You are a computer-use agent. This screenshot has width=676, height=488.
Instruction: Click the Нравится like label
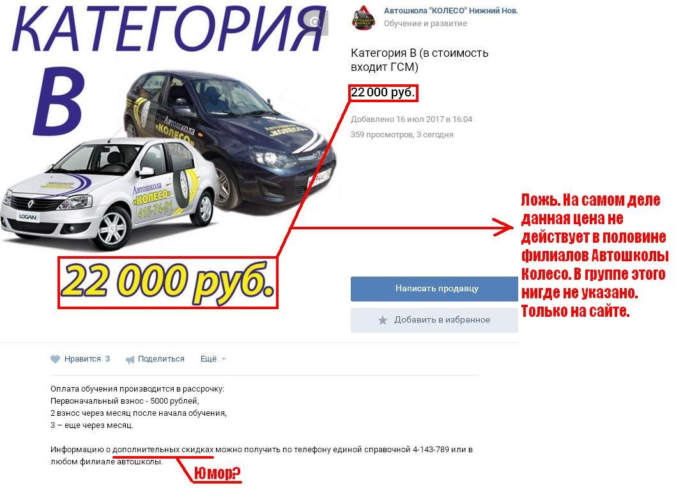coord(82,359)
